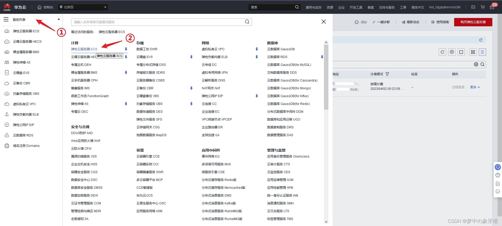Open 弹性云服务器 ECS under 计算

pos(84,49)
